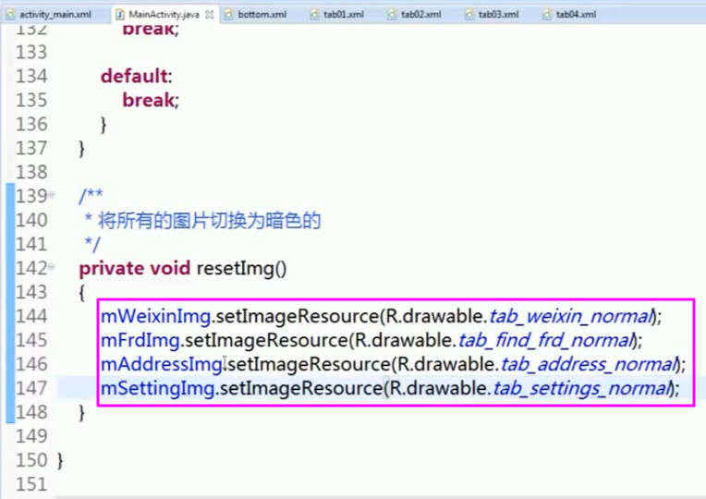Collapse the Javadoc comment at line 139
Viewport: 706px width, 499px height.
(x=52, y=195)
